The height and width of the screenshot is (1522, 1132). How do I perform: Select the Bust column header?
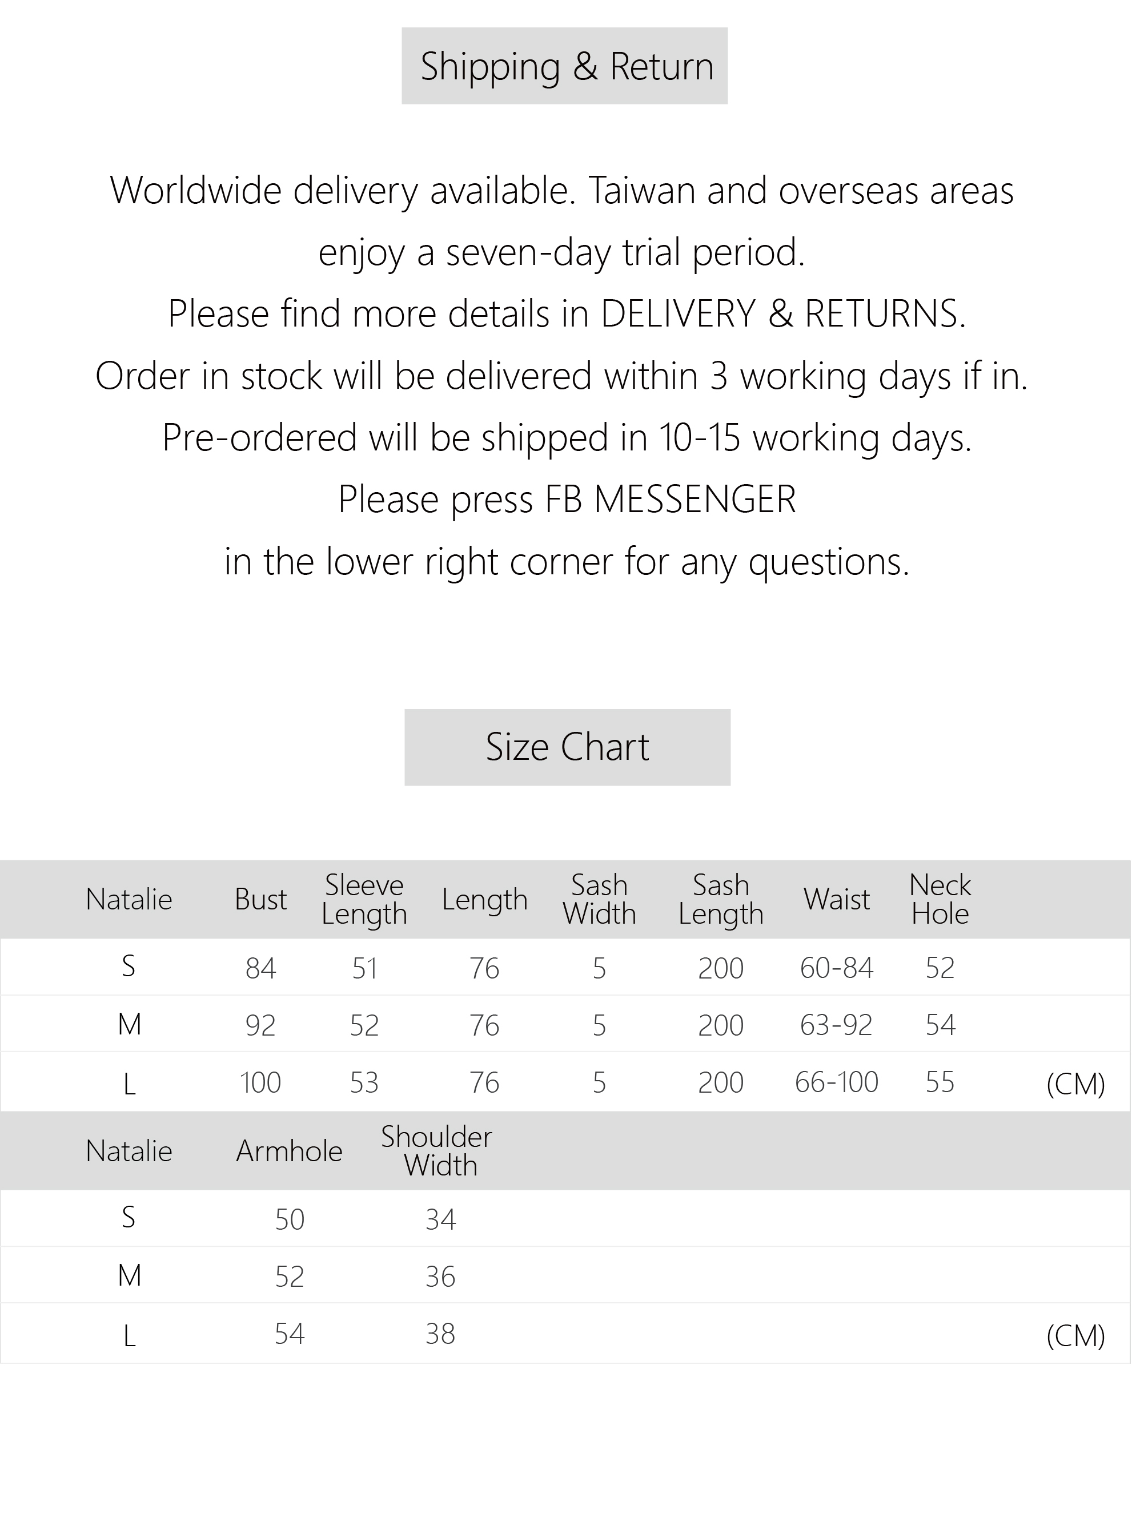pyautogui.click(x=260, y=899)
